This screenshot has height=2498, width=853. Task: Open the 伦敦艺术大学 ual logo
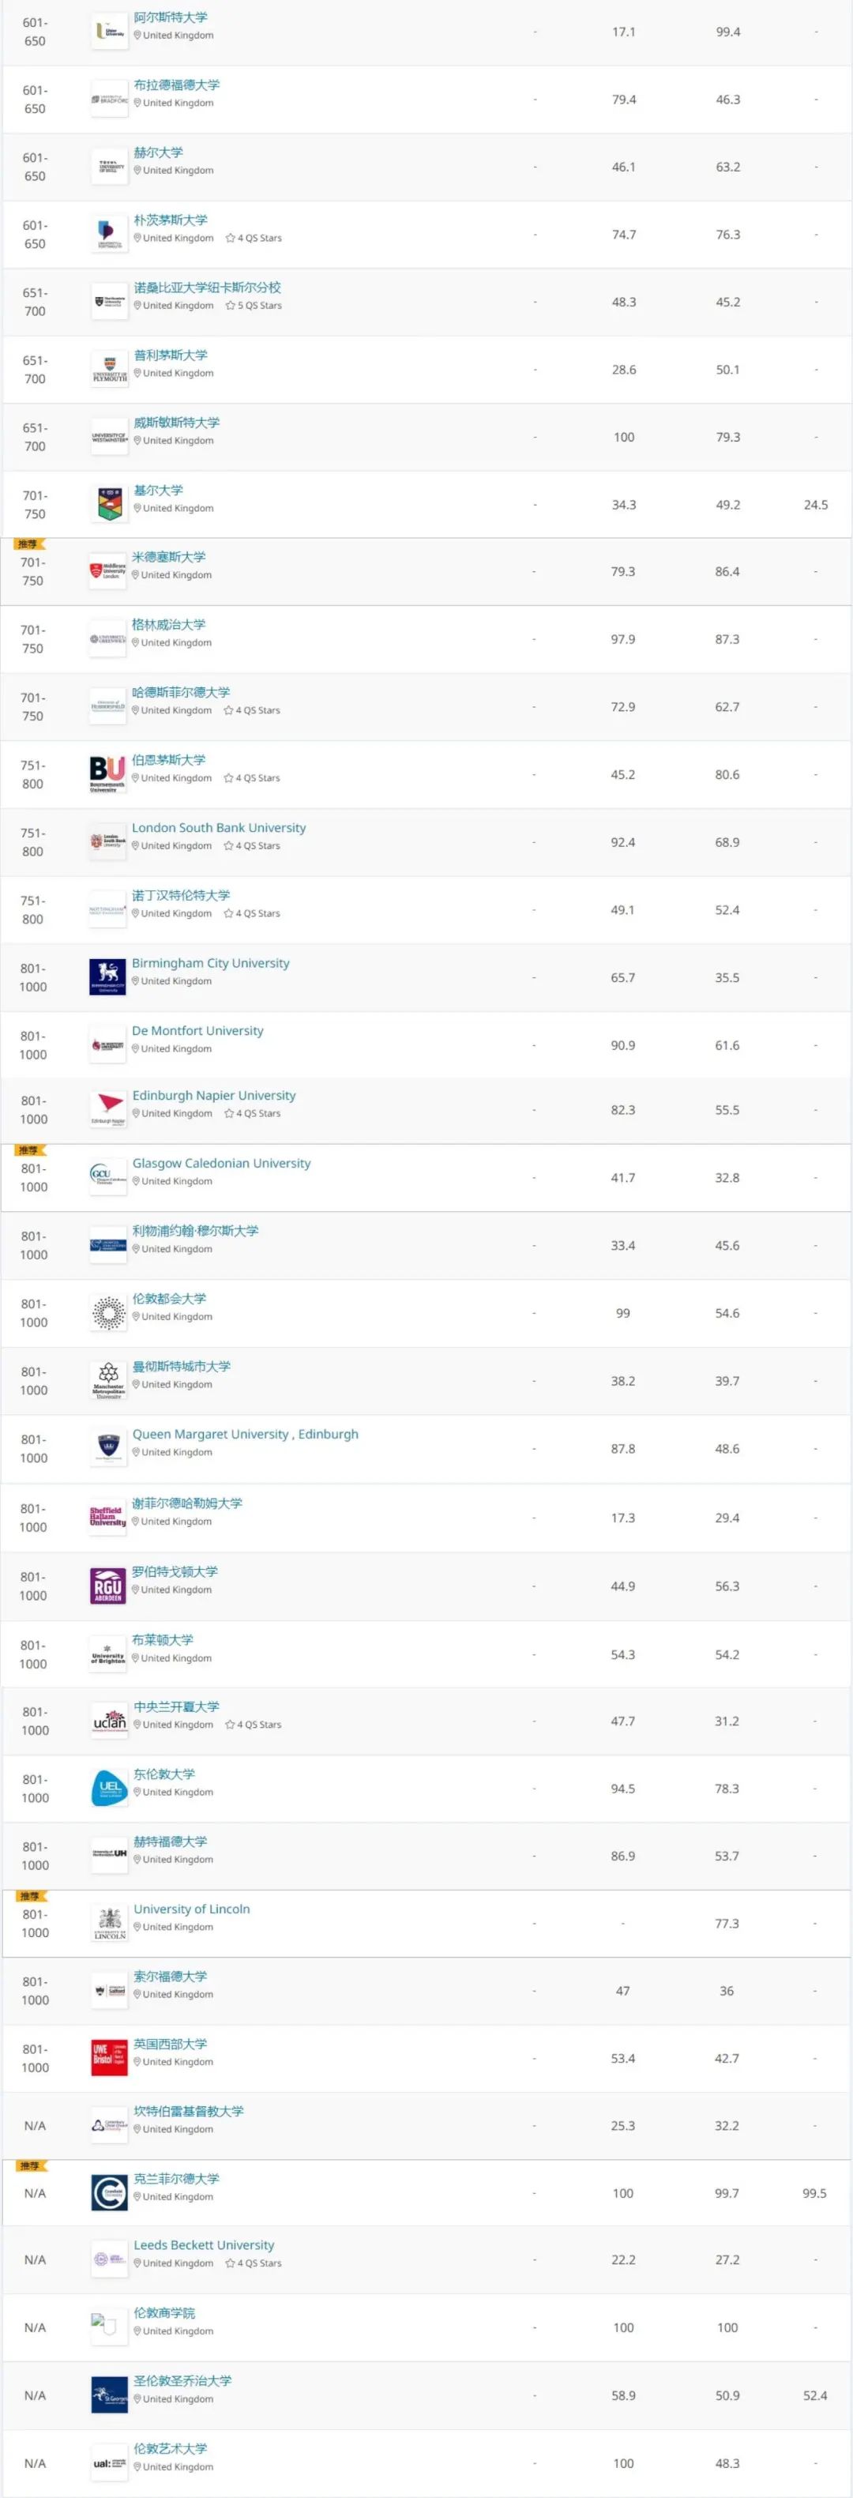point(110,2463)
